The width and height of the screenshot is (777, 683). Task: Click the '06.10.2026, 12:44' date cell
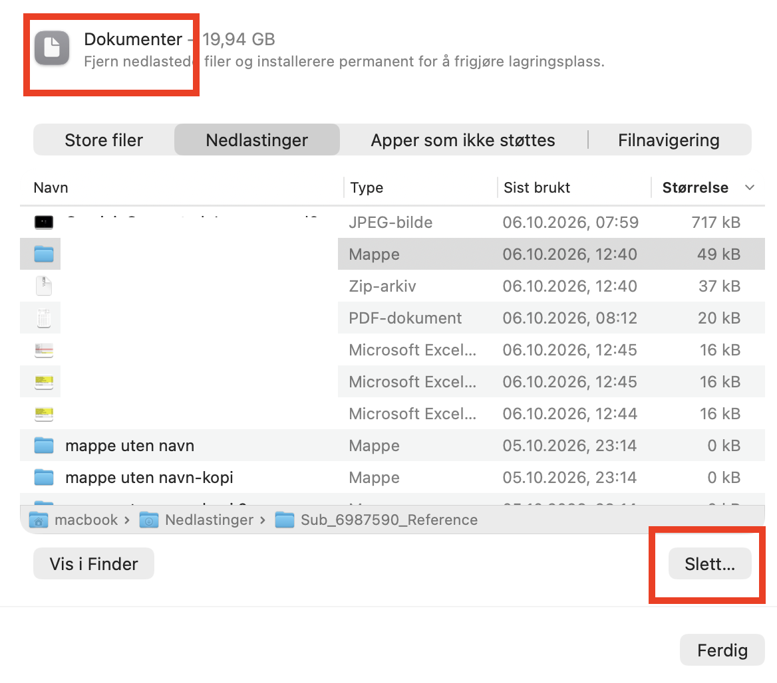click(570, 414)
